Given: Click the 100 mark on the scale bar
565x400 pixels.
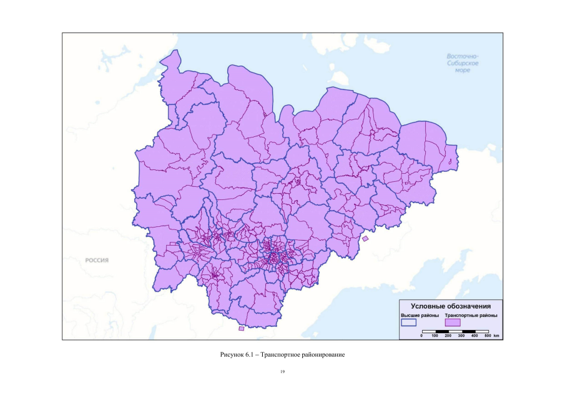Looking at the screenshot, I should coord(435,336).
